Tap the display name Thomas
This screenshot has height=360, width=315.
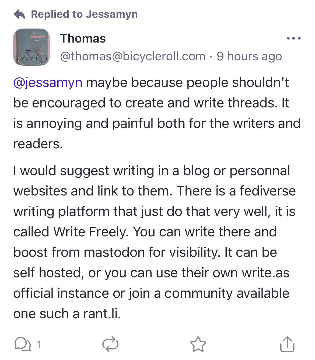point(83,39)
